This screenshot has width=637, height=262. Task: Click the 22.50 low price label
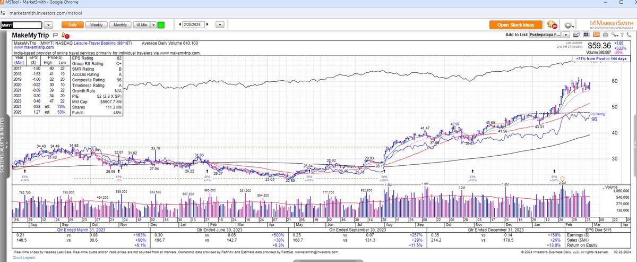(x=290, y=181)
